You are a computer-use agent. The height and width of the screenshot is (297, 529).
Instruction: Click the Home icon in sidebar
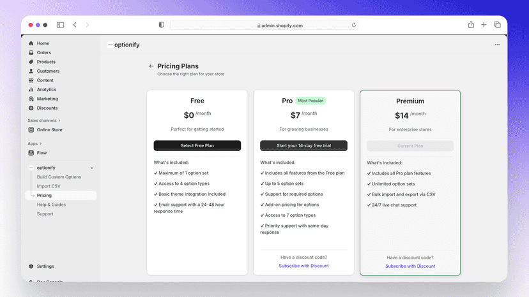coord(31,43)
